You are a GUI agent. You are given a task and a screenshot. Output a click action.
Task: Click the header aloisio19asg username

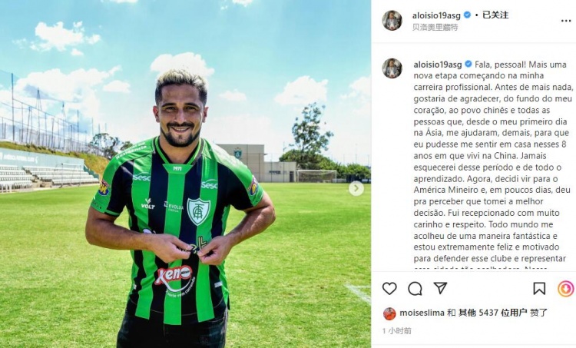(436, 15)
